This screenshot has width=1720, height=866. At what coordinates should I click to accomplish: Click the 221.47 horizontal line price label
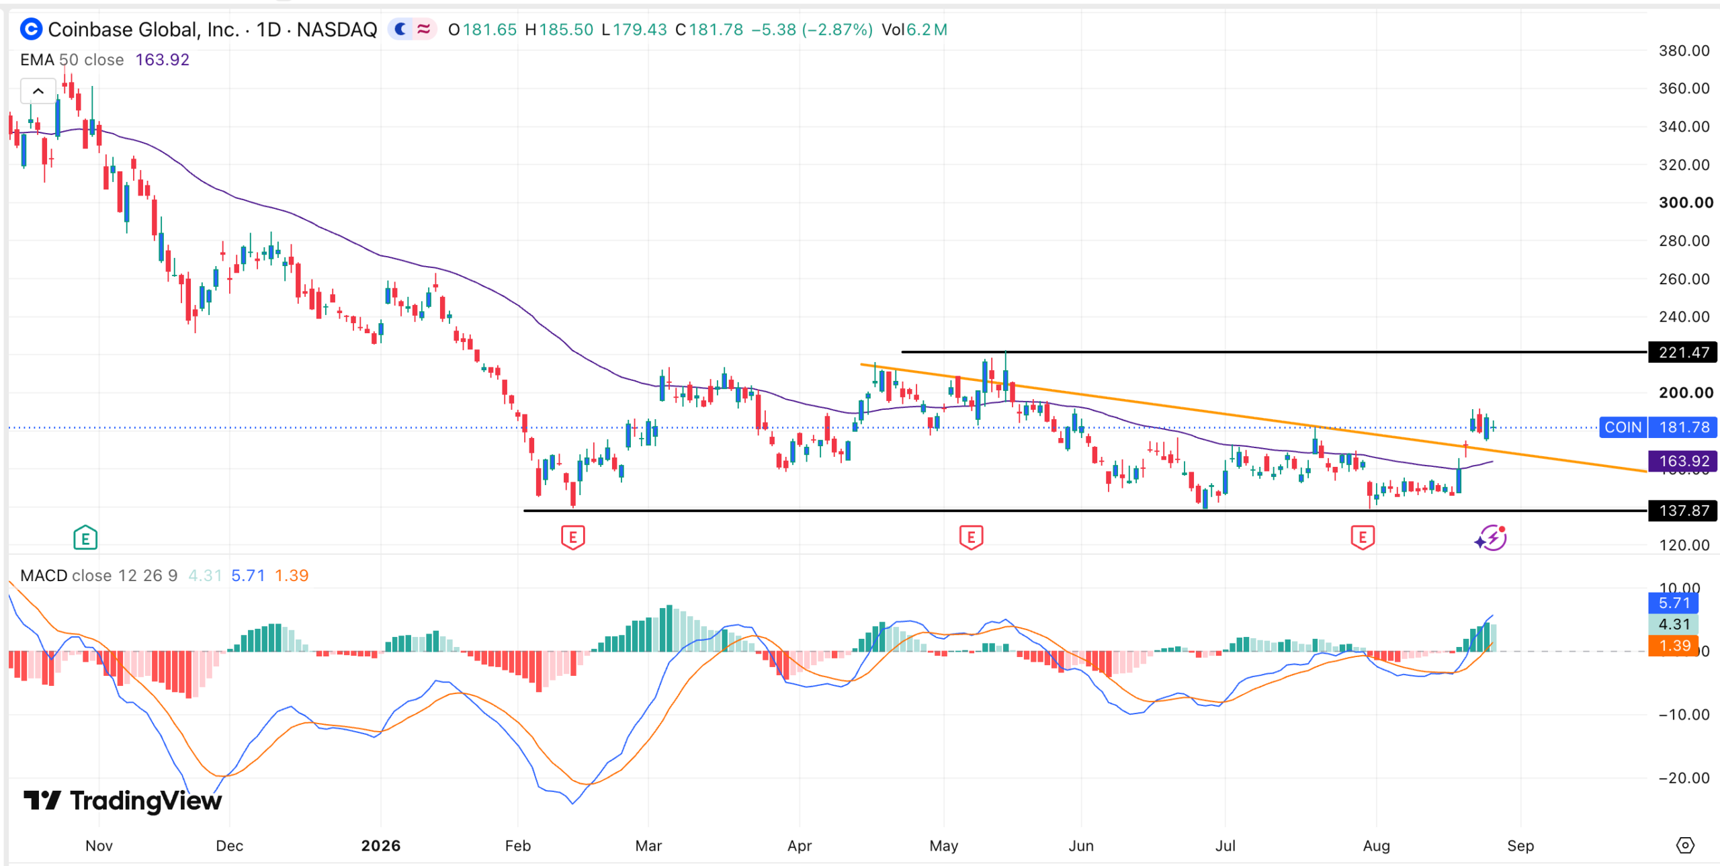click(x=1682, y=352)
